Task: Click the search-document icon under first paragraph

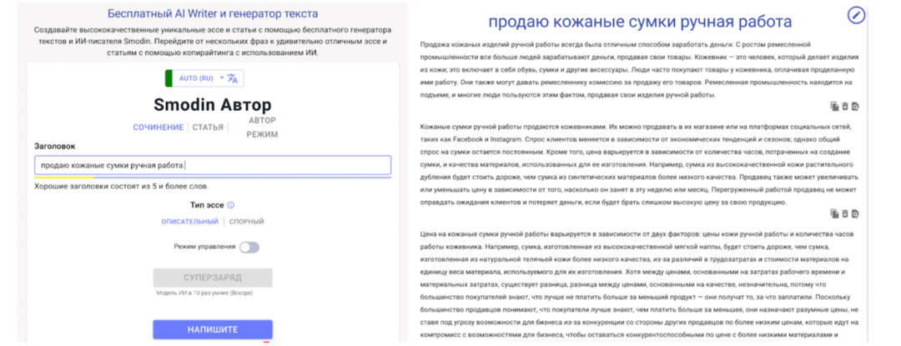Action: point(855,106)
